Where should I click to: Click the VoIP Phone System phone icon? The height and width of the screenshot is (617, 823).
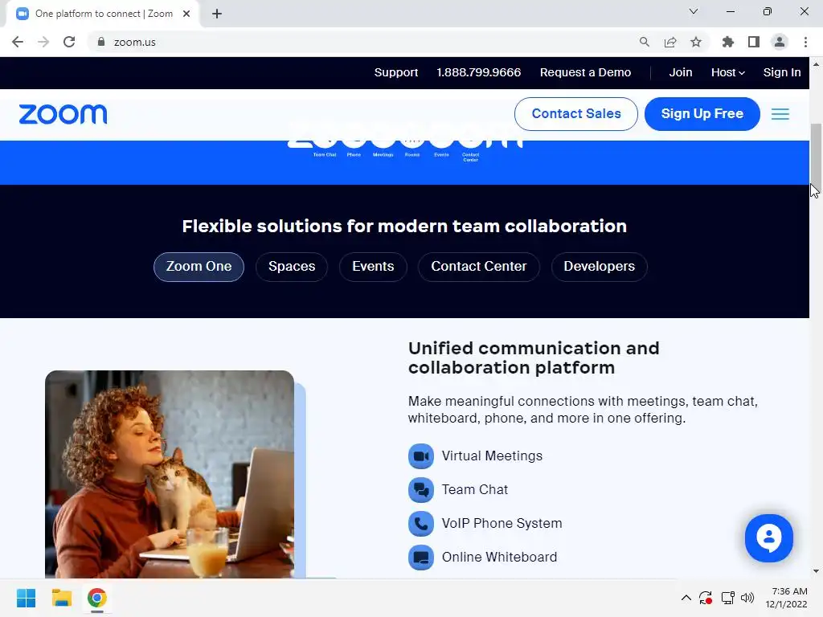click(421, 524)
